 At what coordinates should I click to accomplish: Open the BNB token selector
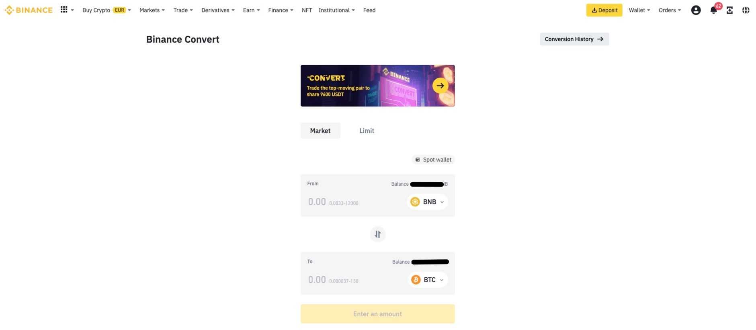pyautogui.click(x=428, y=201)
